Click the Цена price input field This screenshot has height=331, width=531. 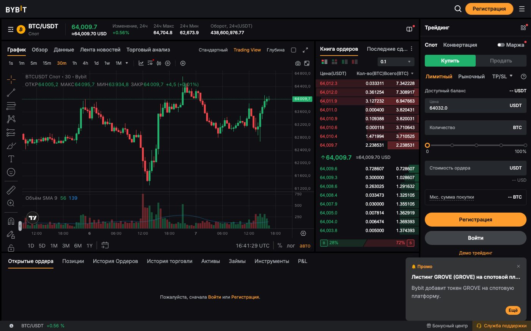pos(476,106)
